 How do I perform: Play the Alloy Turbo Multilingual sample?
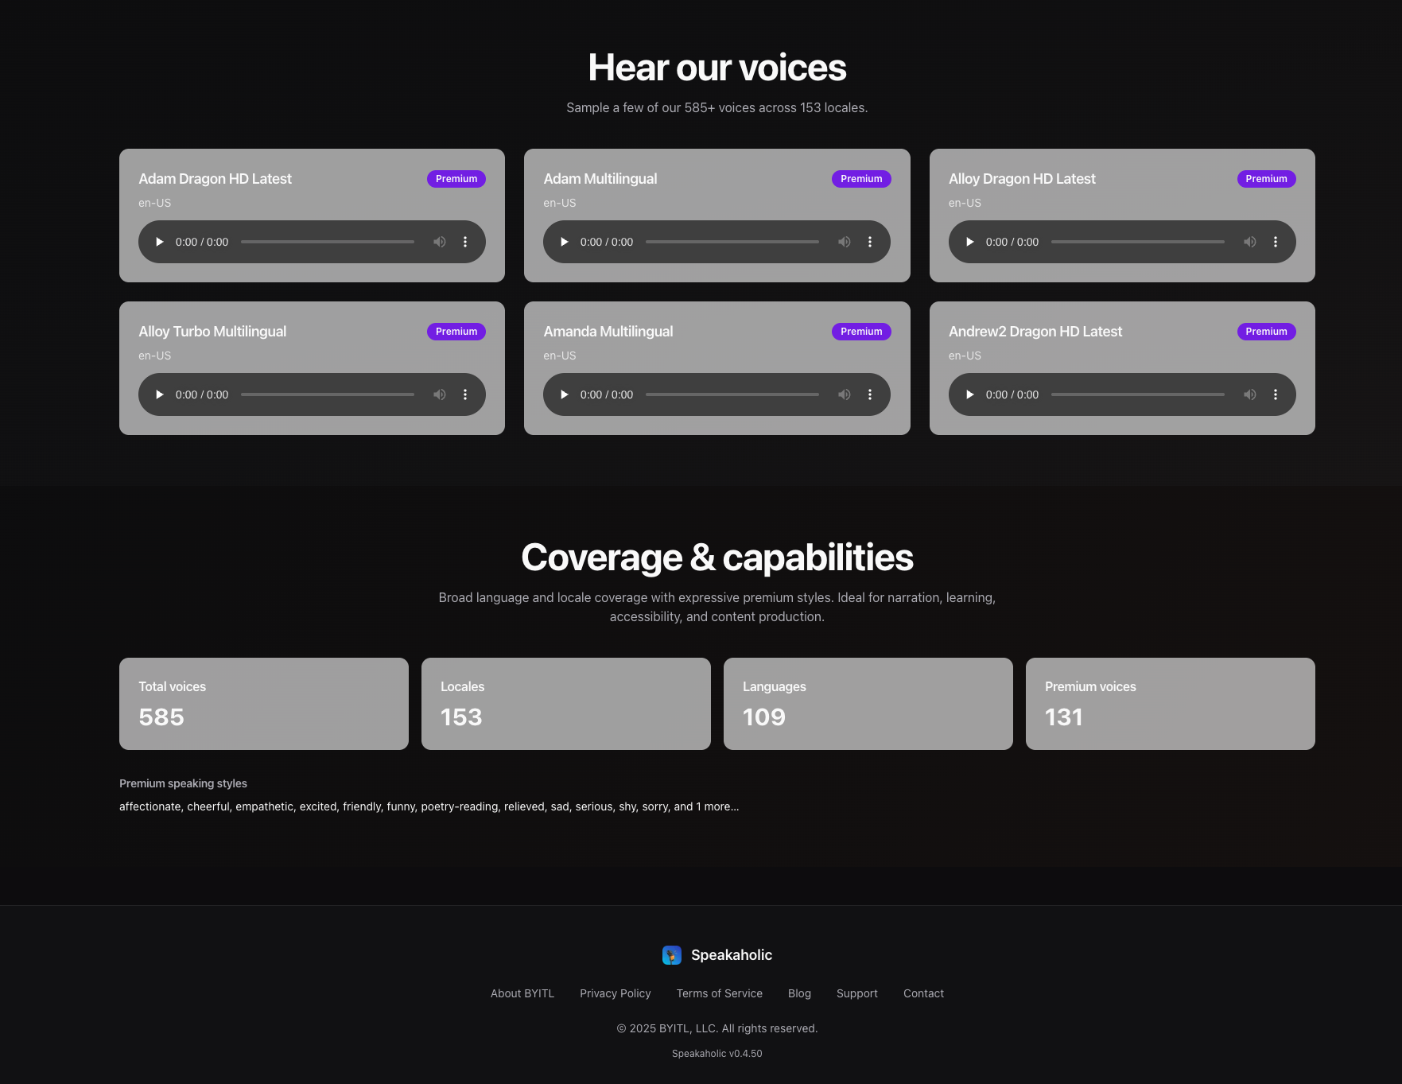click(x=160, y=394)
